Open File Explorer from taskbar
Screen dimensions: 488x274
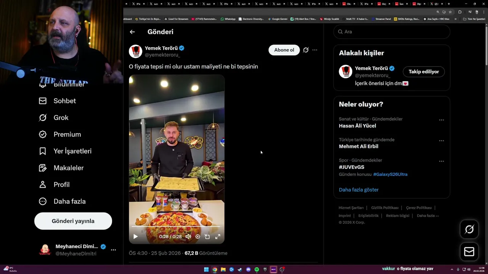tap(223, 269)
